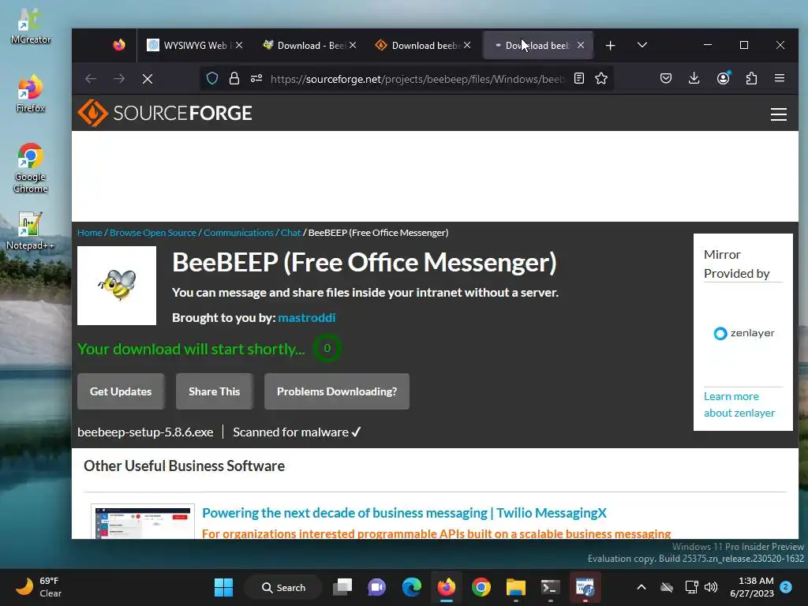Click the Get Updates button
Screen dimensions: 808x606
click(121, 391)
